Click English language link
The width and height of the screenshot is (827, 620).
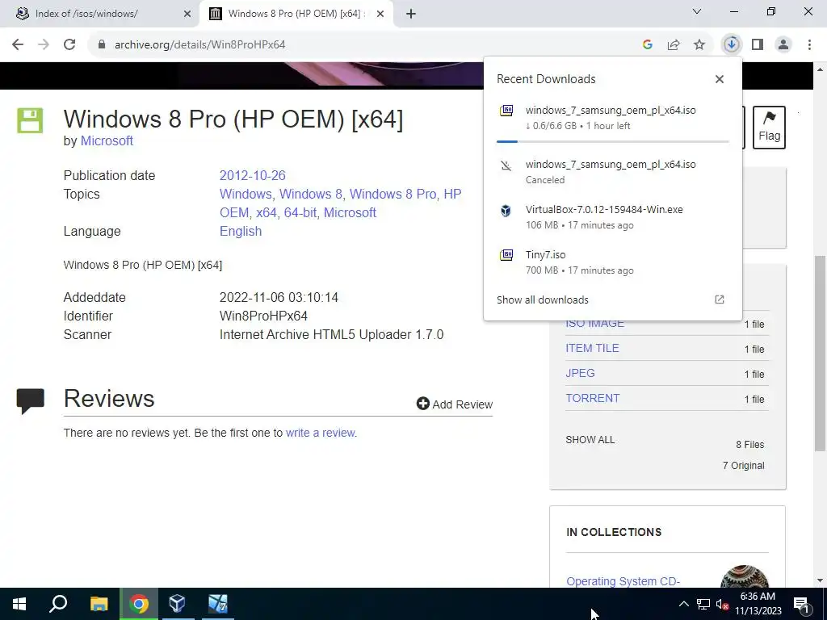(x=241, y=232)
